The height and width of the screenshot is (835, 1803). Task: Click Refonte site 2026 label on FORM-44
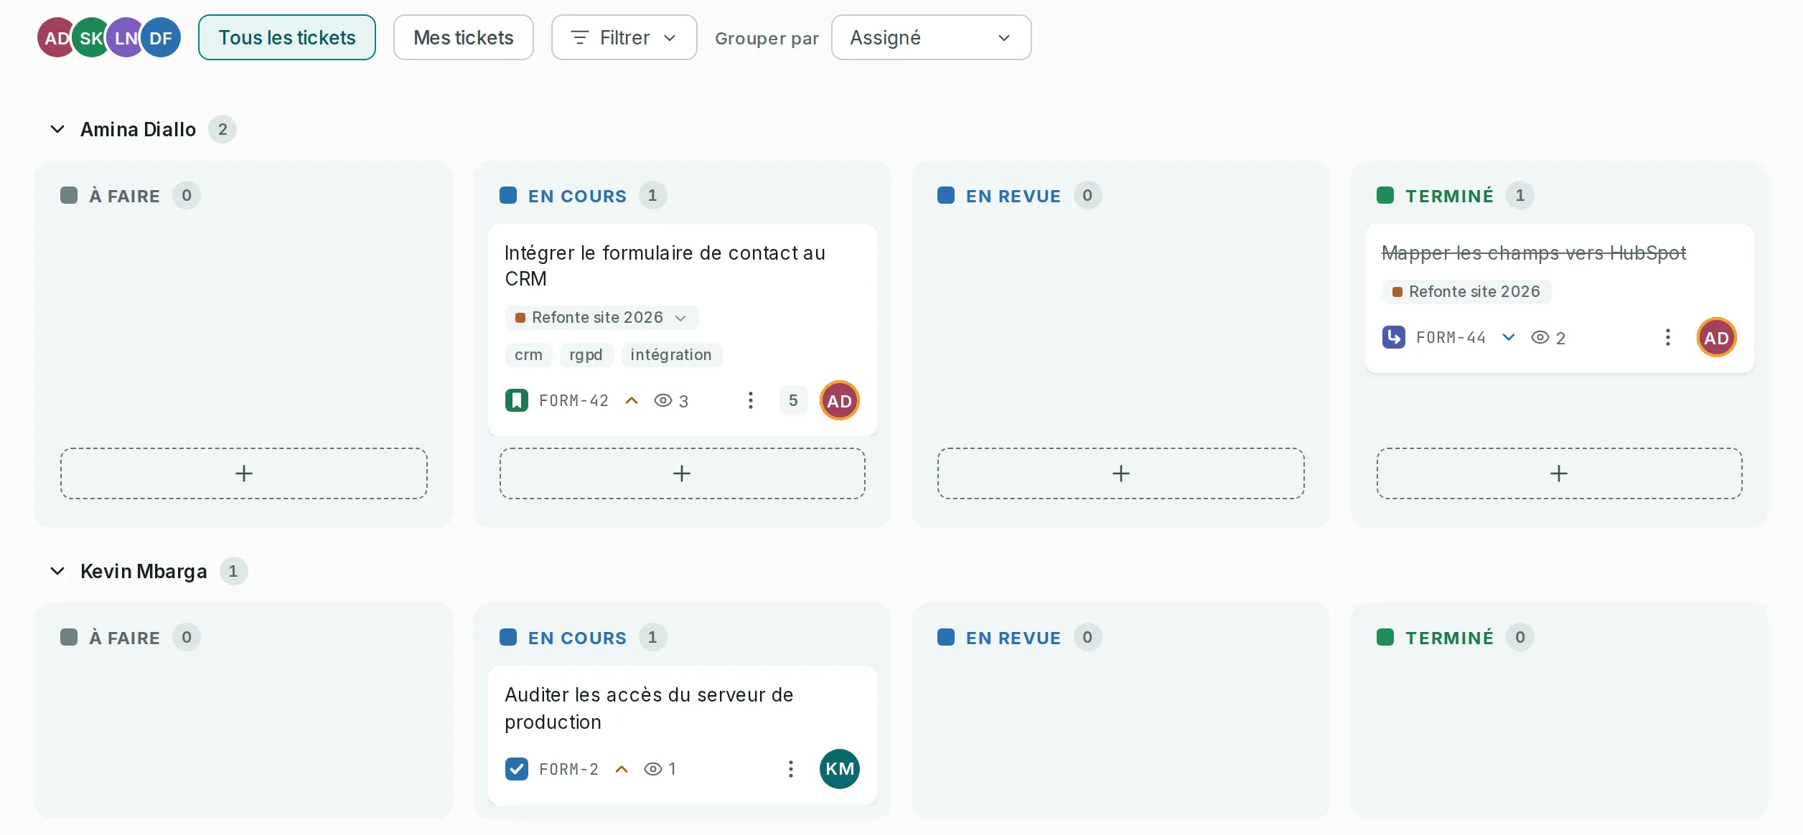pos(1466,291)
